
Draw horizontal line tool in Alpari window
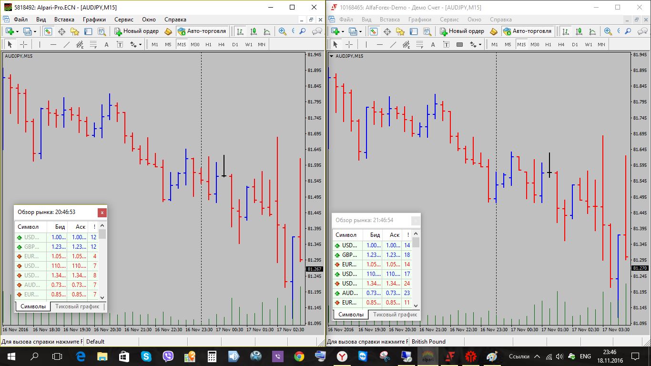(x=53, y=44)
